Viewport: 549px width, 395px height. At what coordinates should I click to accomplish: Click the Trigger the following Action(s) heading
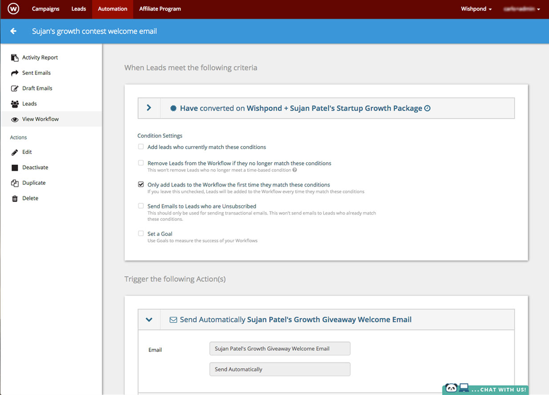(175, 279)
